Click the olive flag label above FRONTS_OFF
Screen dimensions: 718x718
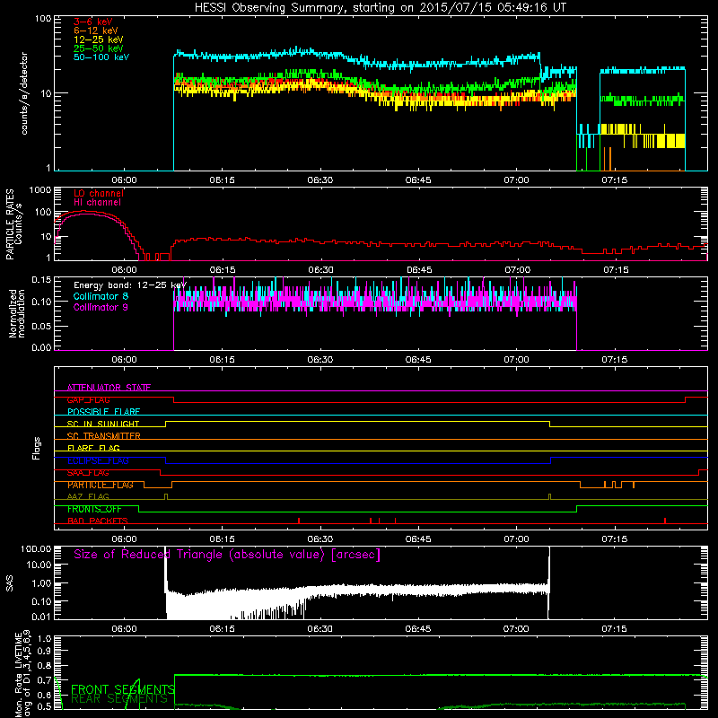[88, 496]
